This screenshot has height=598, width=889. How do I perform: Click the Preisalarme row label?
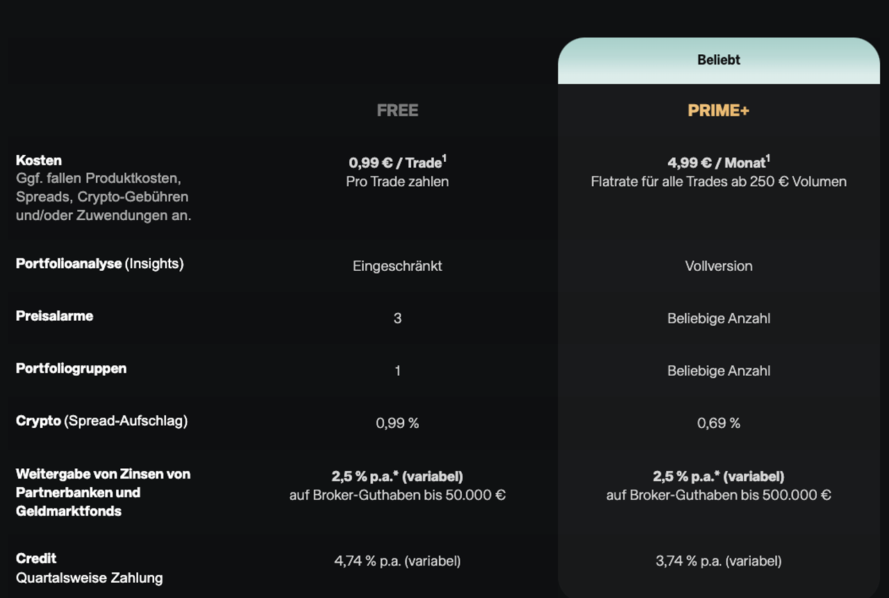pyautogui.click(x=54, y=316)
